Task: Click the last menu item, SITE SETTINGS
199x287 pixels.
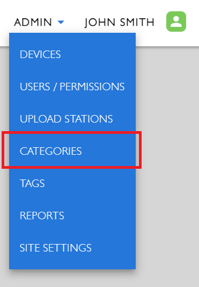Action: click(55, 248)
